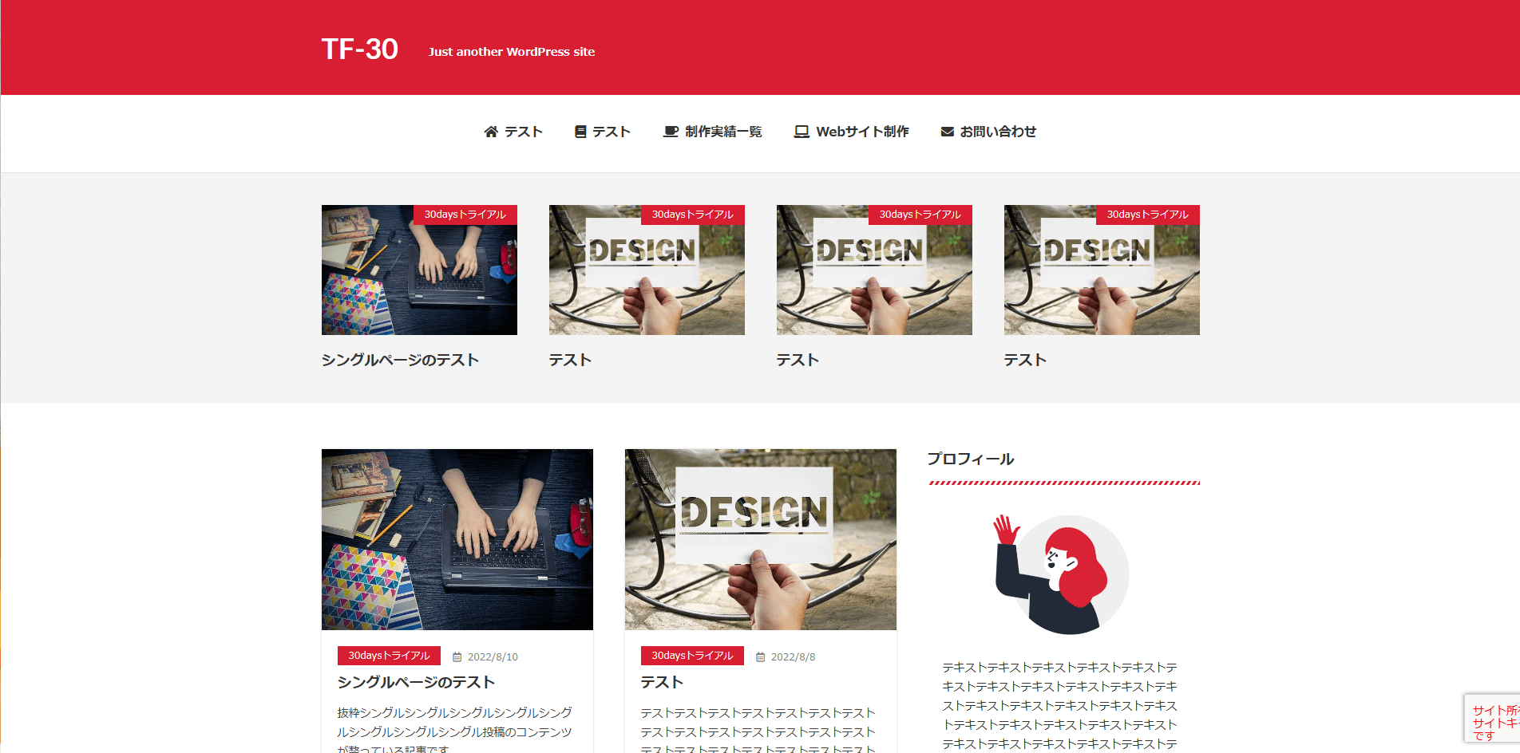This screenshot has width=1520, height=753.
Task: Click the red site notice popup
Action: pos(1493,721)
